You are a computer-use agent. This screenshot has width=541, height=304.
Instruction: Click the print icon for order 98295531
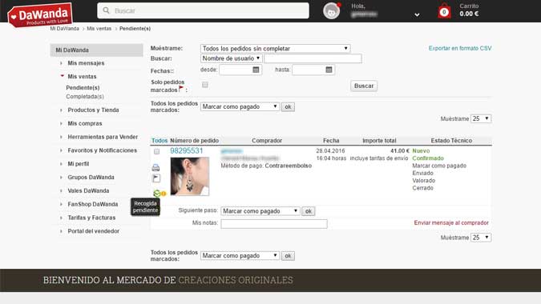pos(155,167)
